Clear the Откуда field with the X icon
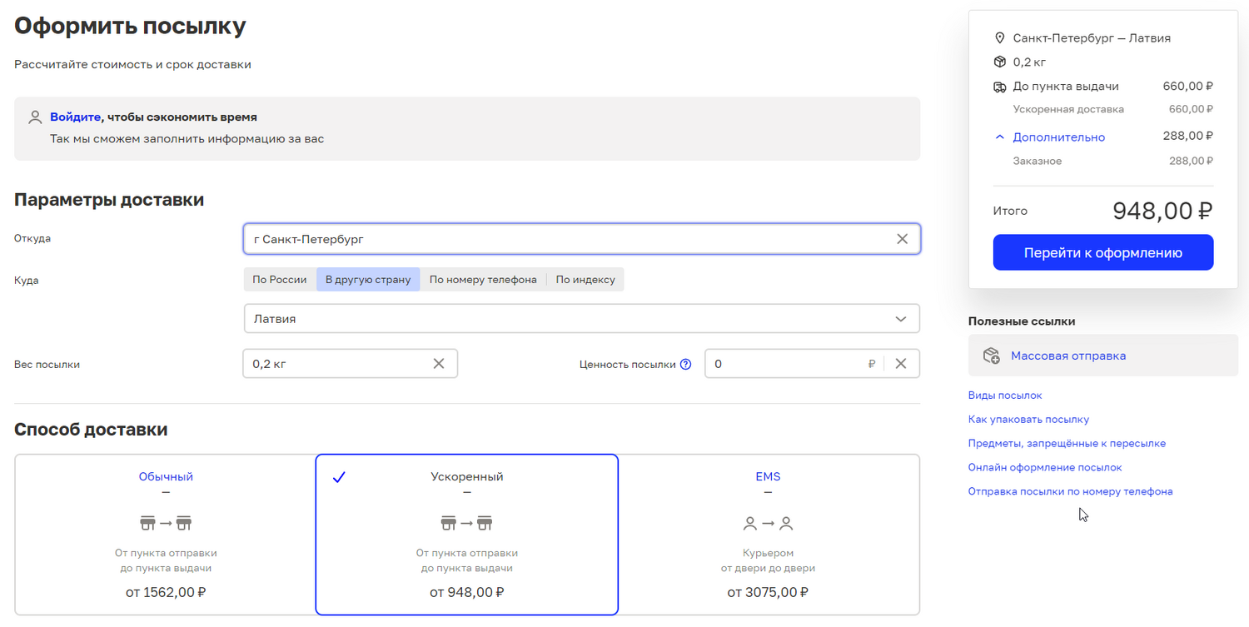The height and width of the screenshot is (627, 1249). (x=902, y=239)
